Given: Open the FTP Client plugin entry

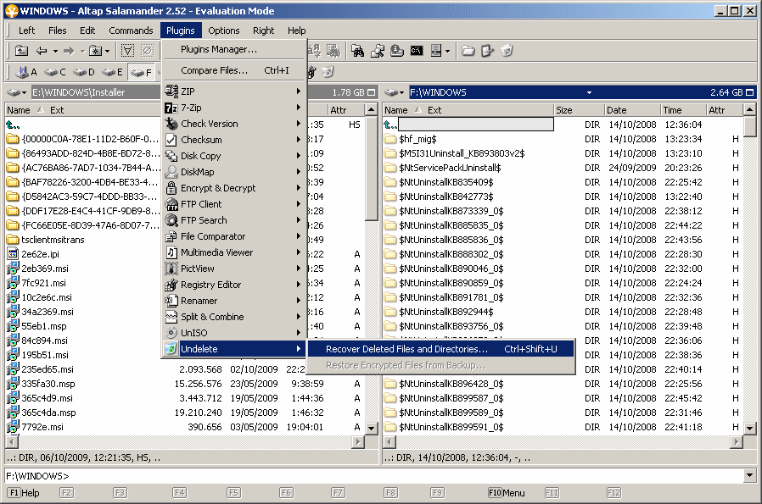Looking at the screenshot, I should [233, 204].
